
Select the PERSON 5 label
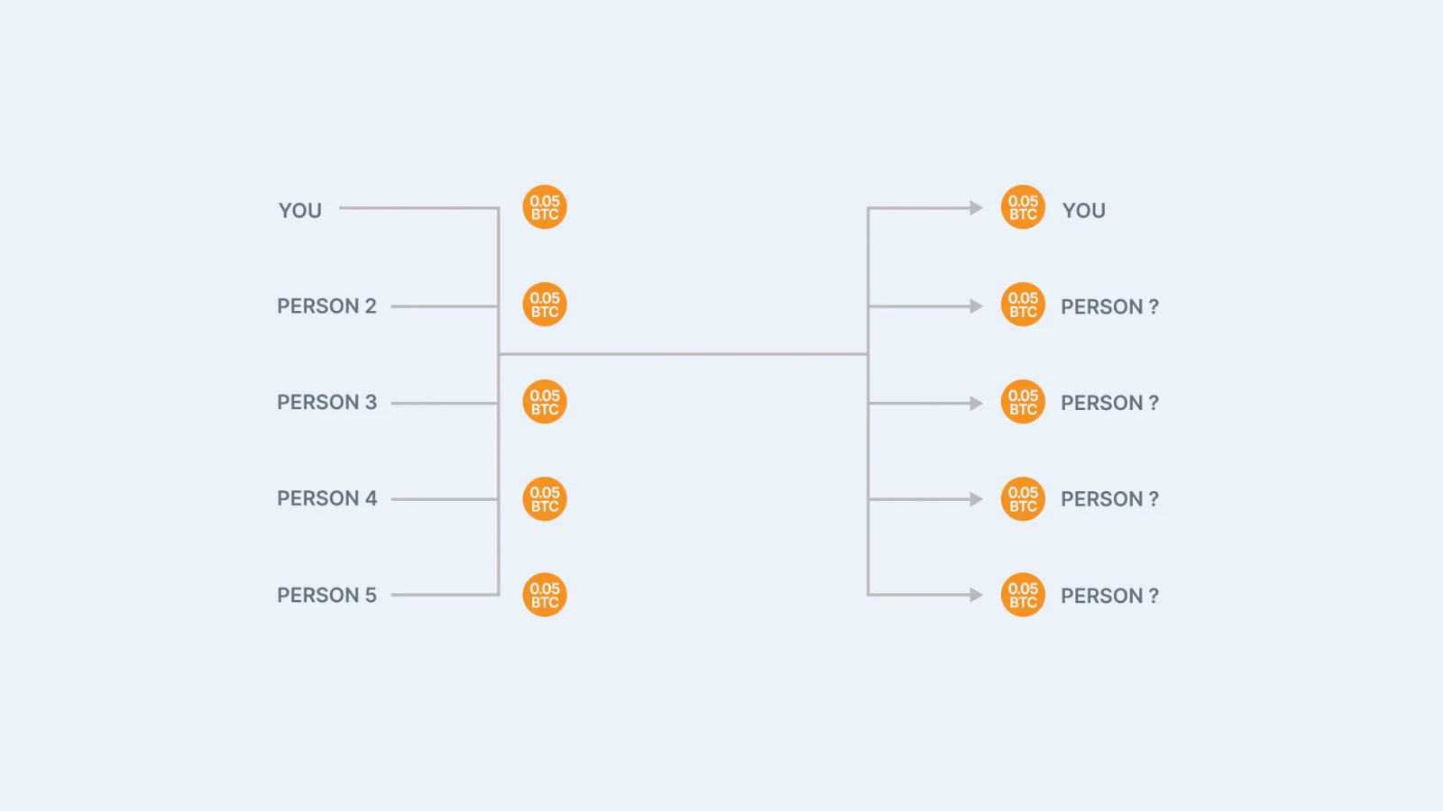click(326, 596)
